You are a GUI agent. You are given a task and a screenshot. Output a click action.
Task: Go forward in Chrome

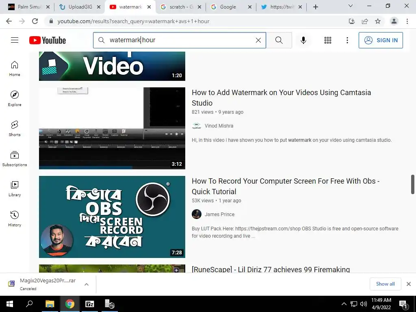22,21
